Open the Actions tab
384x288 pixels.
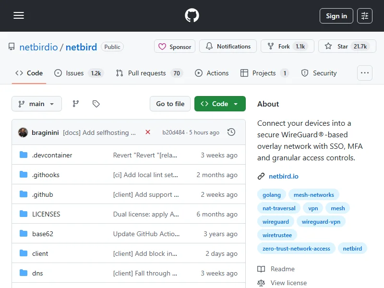(x=212, y=73)
